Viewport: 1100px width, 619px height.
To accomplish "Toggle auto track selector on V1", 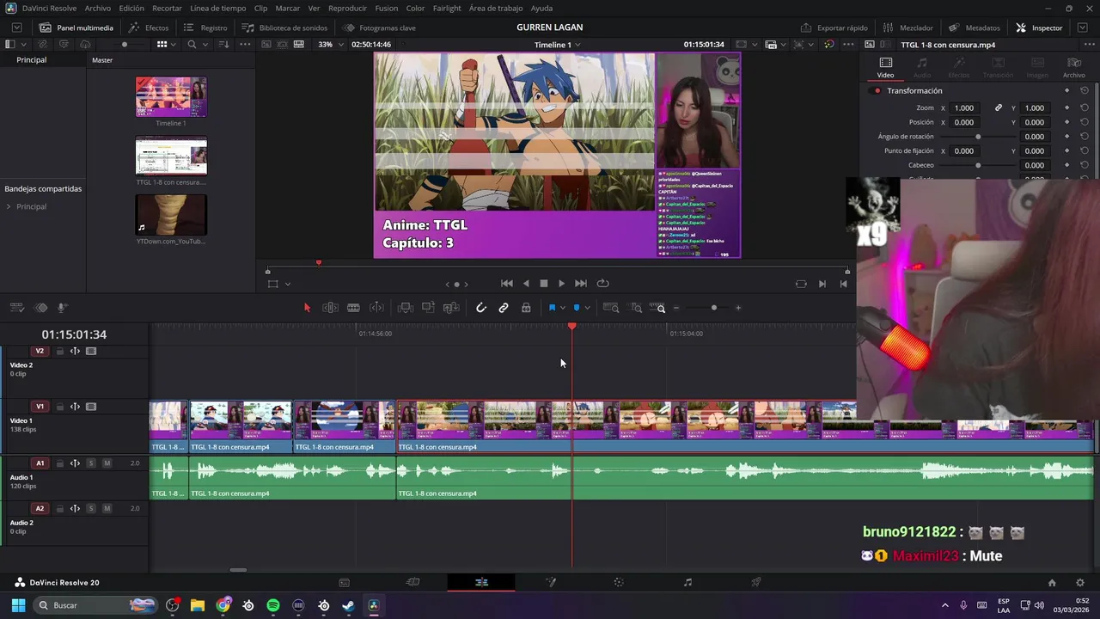I will pos(75,407).
